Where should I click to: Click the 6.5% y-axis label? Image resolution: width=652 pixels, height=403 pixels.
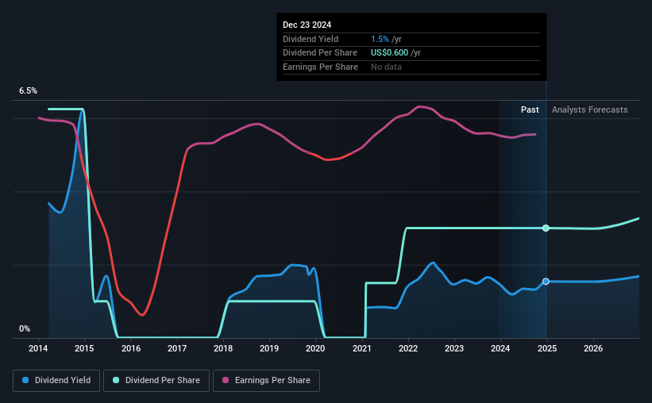(29, 91)
